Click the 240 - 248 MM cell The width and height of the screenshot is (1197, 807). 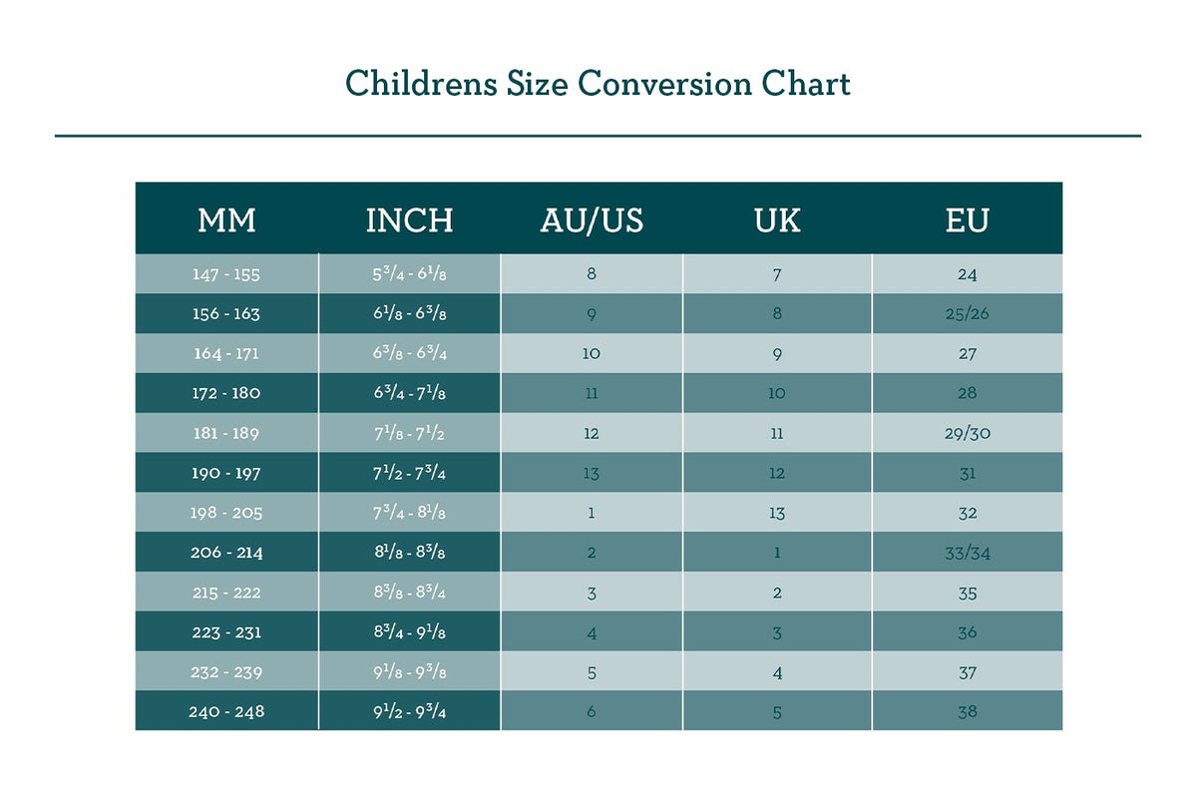point(226,712)
